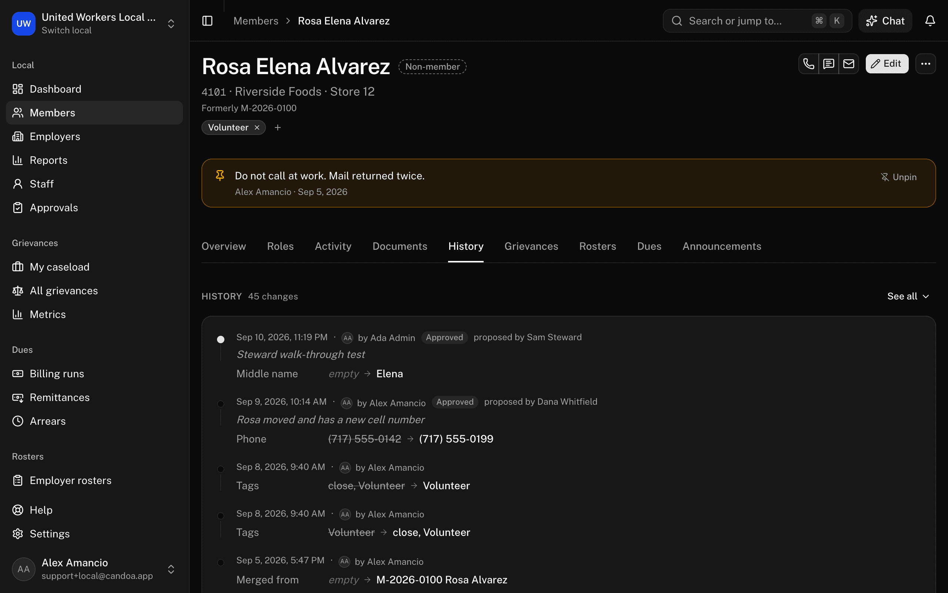This screenshot has width=948, height=593.
Task: Click 'proposed by Dana Whitfield' text
Action: click(541, 402)
